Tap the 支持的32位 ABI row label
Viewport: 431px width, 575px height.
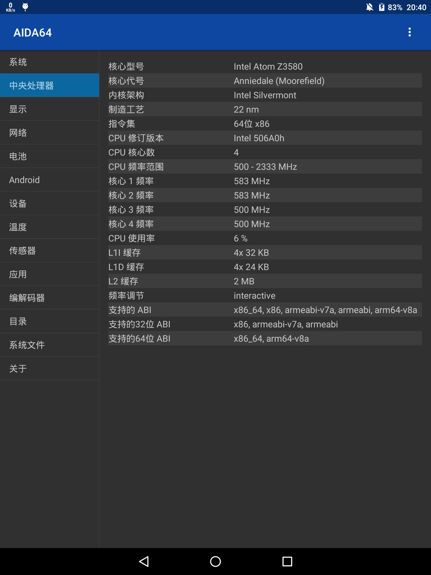139,324
